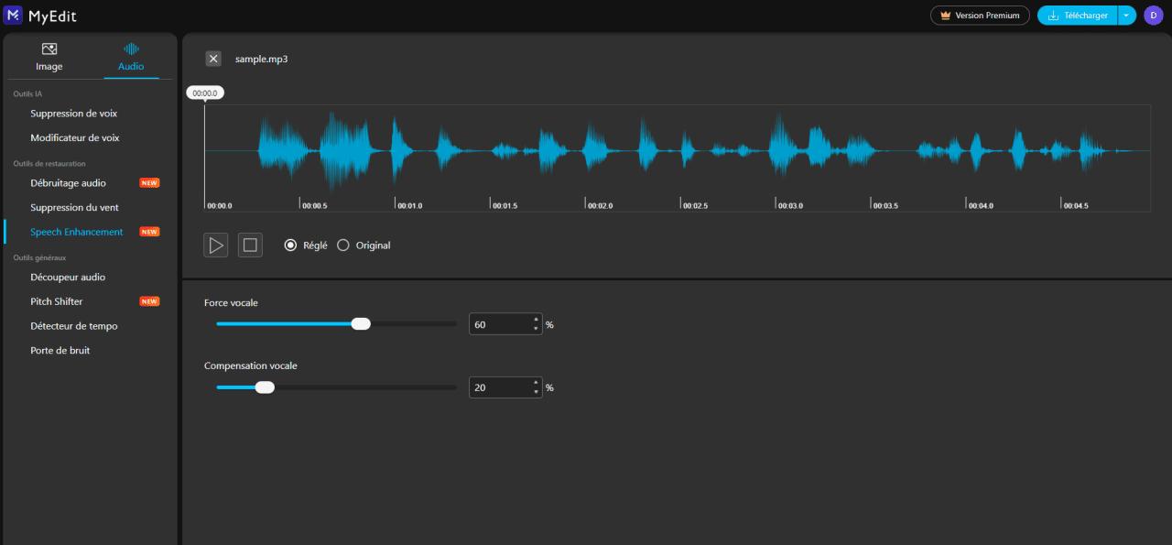Adjust the Force vocale slider handle
Screen dimensions: 1172x545
click(361, 322)
